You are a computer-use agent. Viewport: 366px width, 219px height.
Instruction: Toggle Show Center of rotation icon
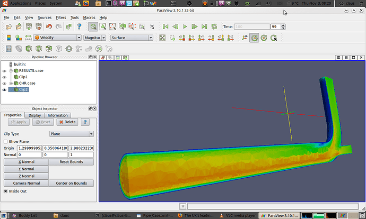[x=254, y=38]
